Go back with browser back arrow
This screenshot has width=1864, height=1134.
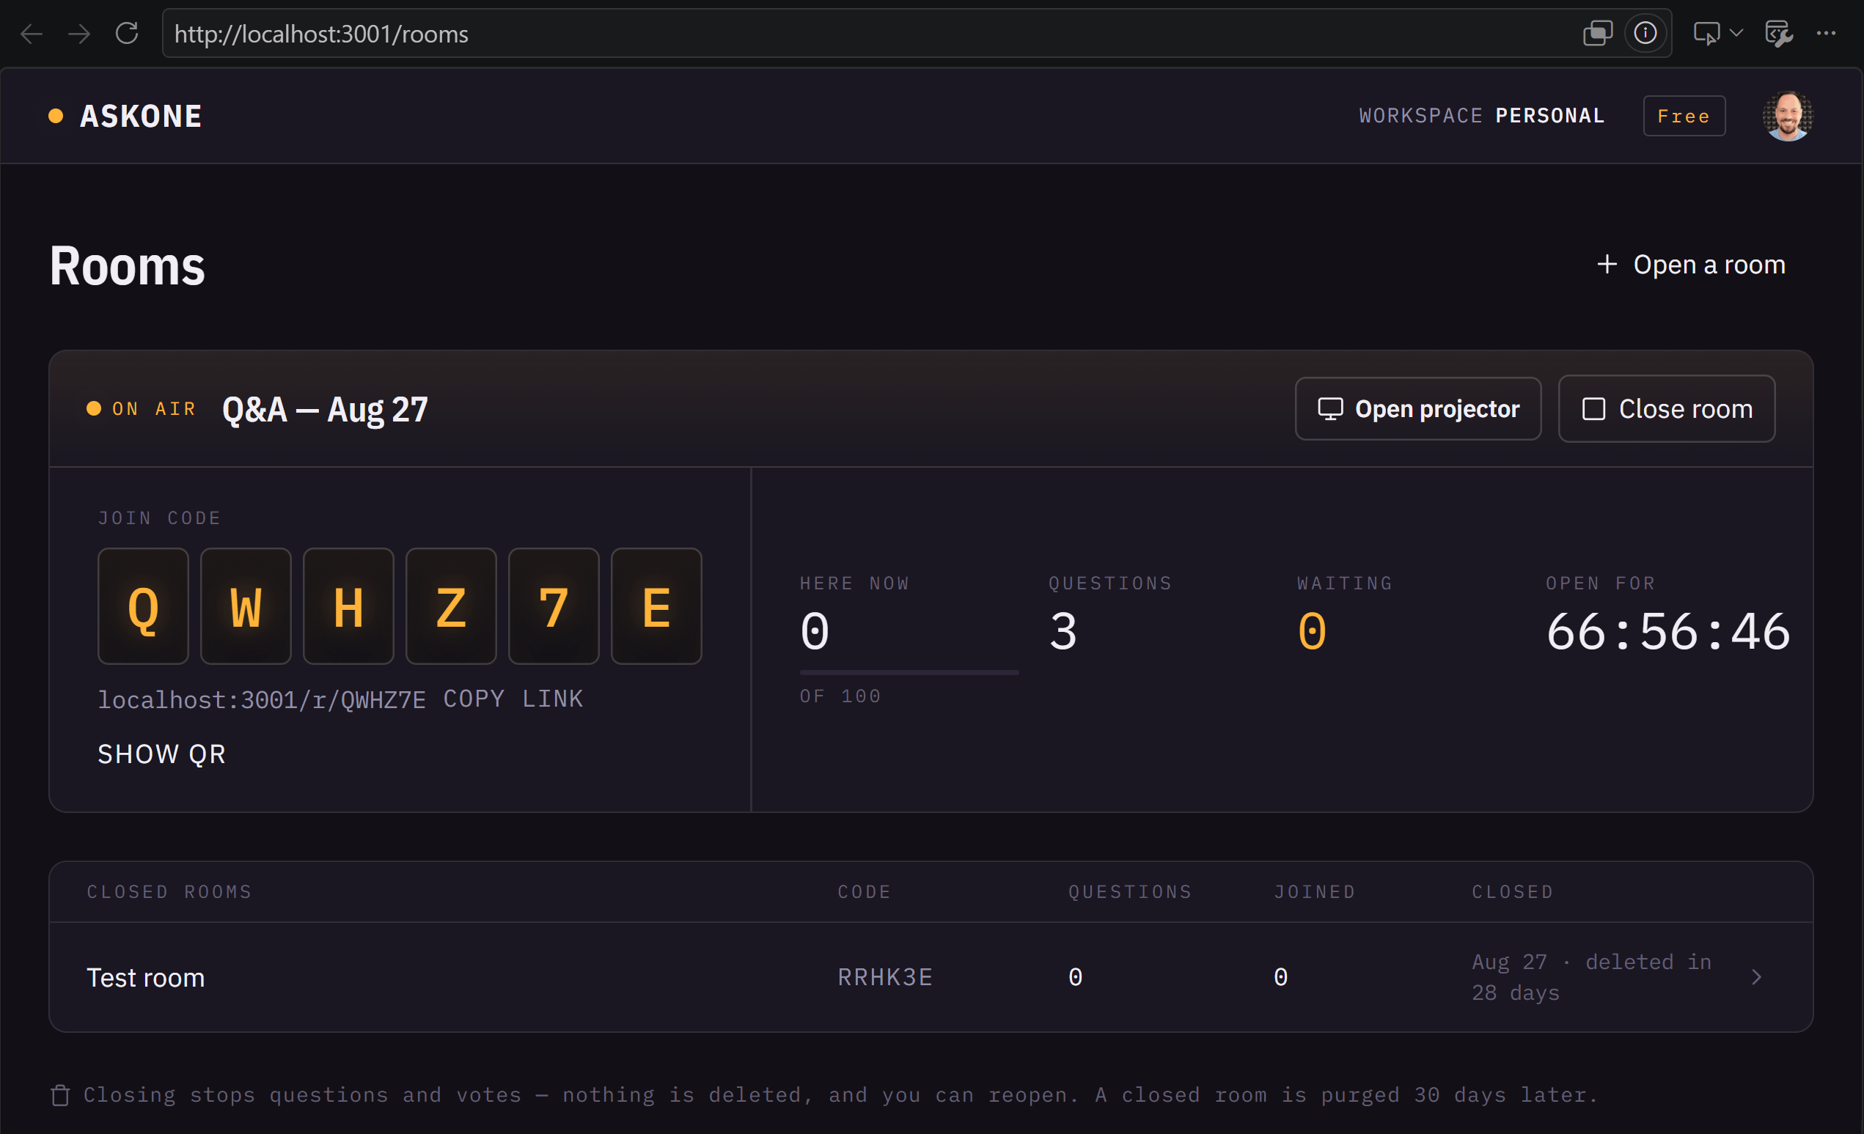[31, 33]
